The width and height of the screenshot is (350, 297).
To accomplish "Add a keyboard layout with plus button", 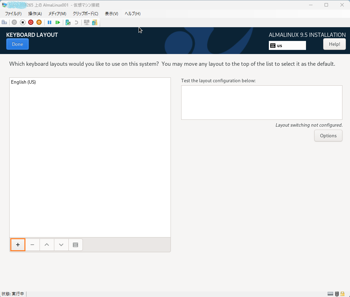I will [18, 245].
